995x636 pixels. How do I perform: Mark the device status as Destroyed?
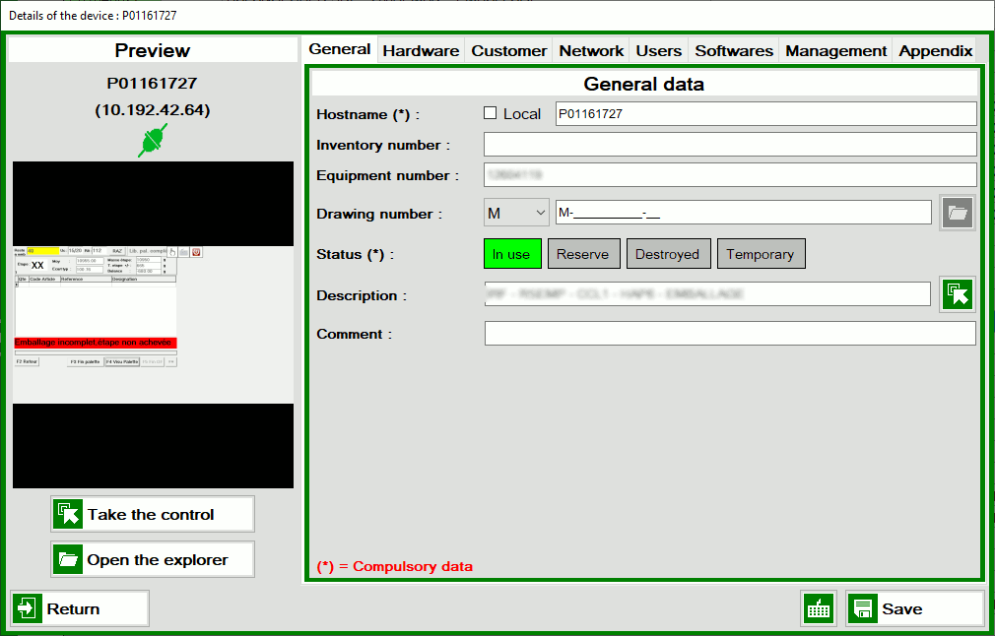(x=667, y=254)
